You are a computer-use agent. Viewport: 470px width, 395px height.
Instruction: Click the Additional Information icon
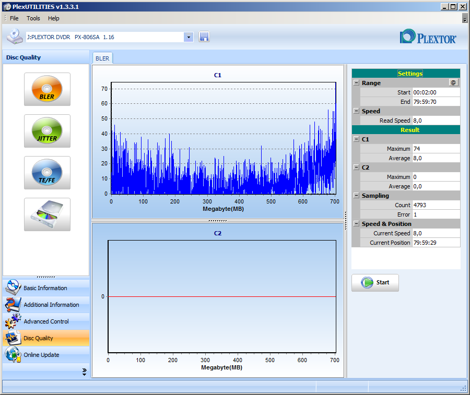(13, 305)
